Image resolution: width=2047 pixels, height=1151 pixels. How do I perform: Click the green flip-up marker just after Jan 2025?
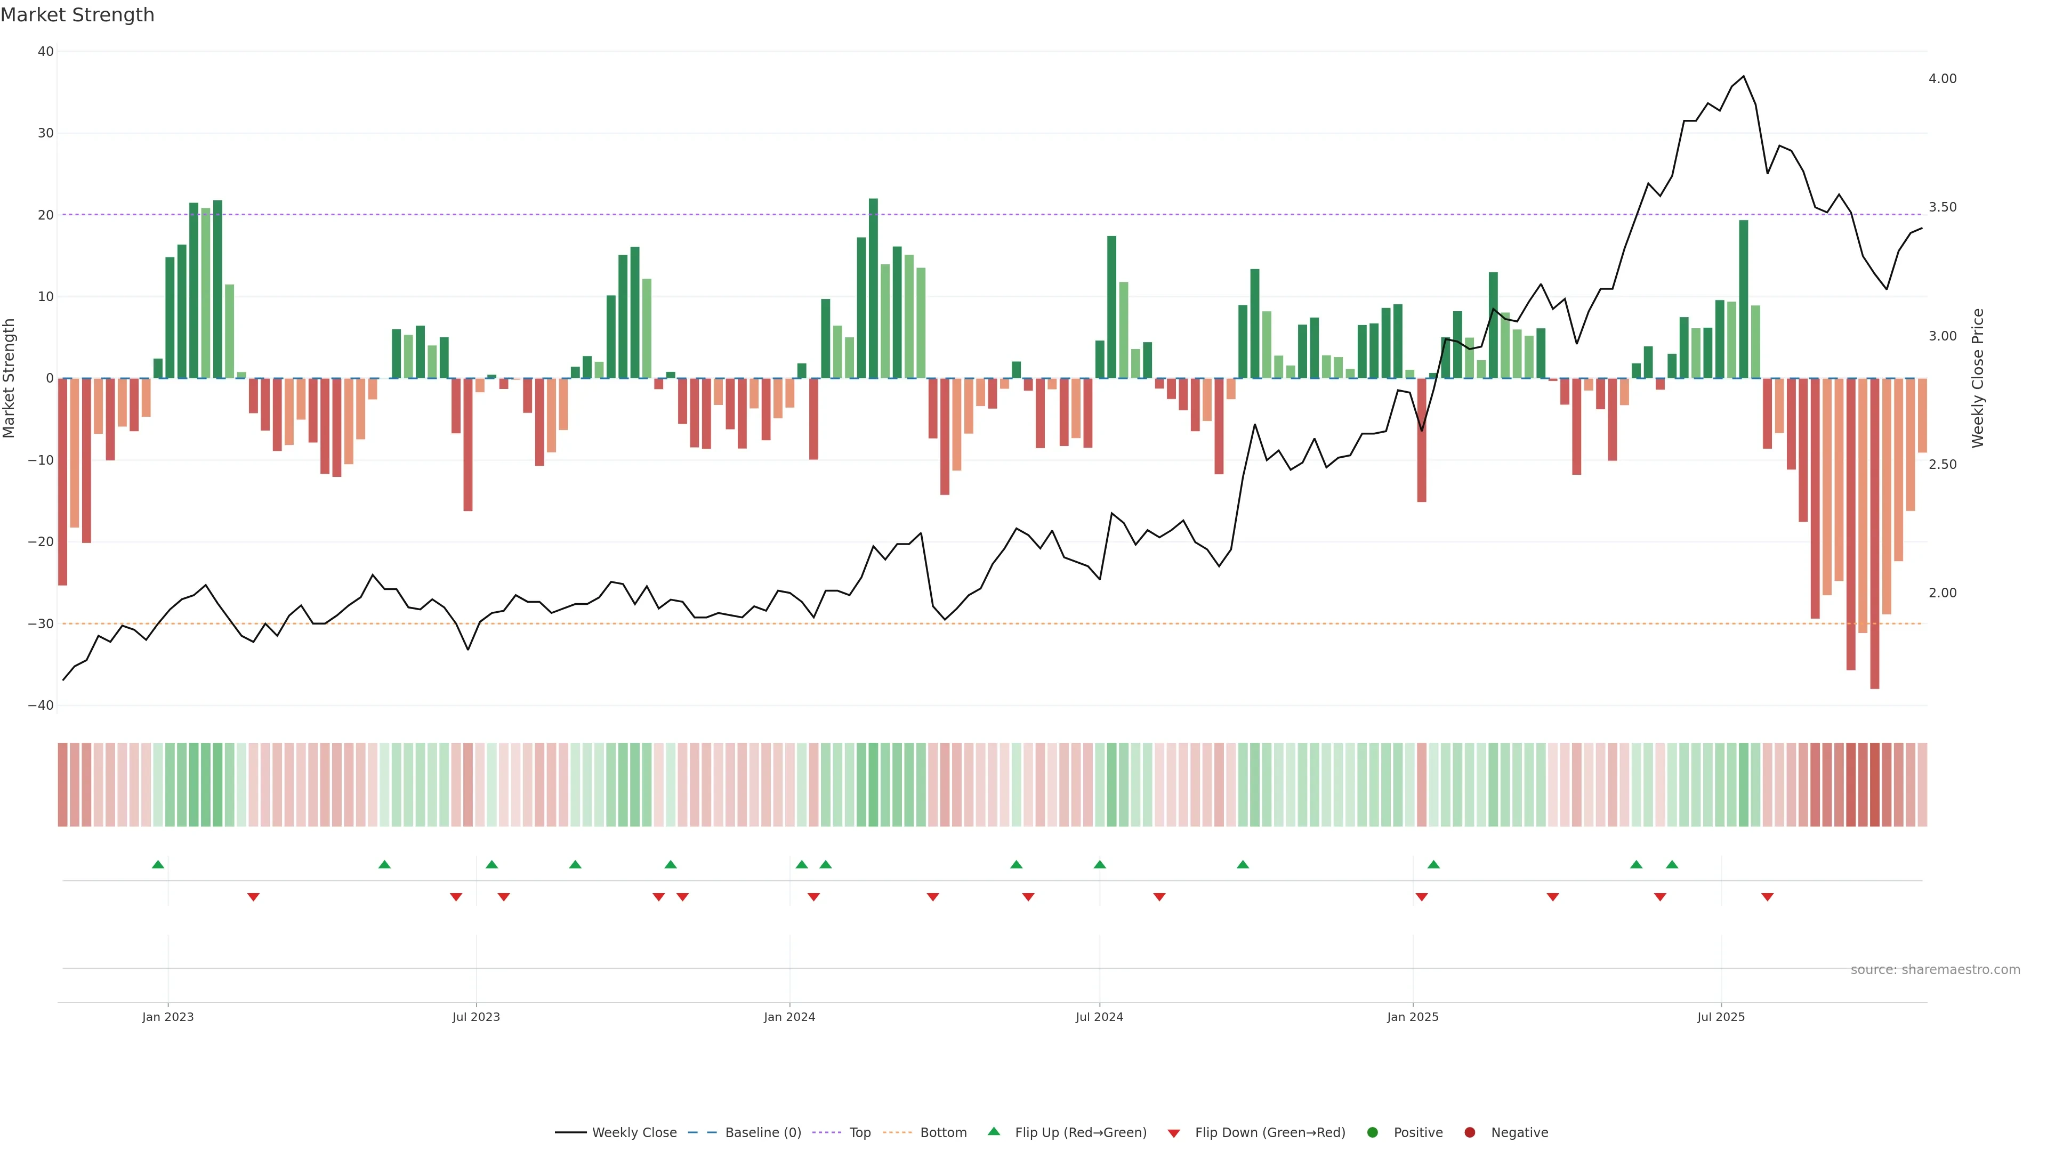[x=1433, y=864]
